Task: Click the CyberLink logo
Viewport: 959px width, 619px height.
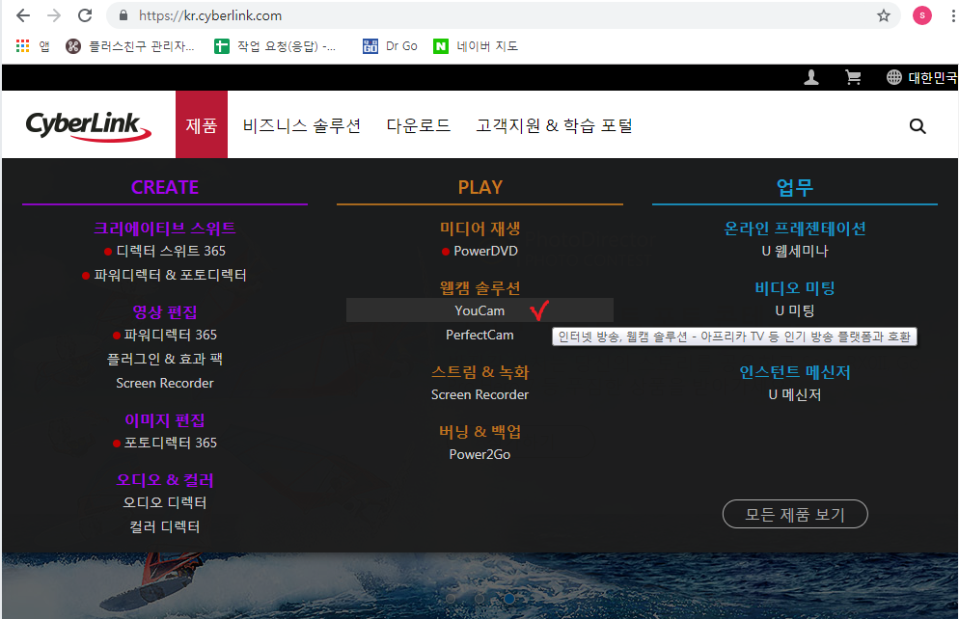Action: [88, 125]
